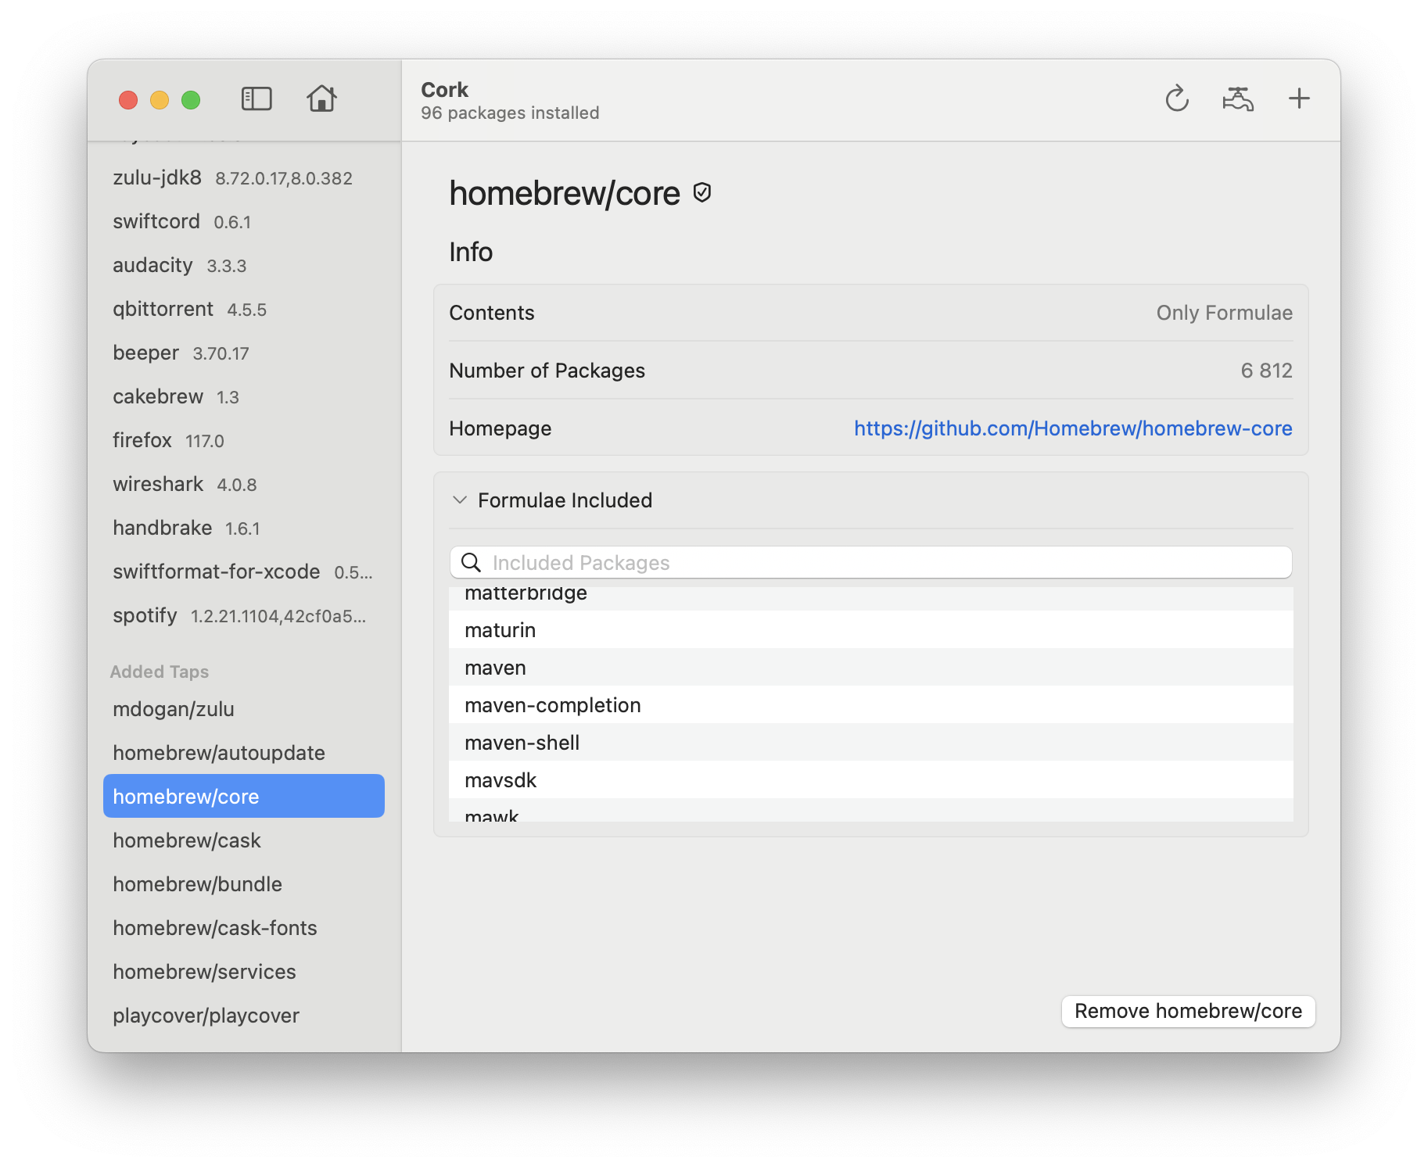
Task: Click the verified shield badge beside homebrew/core
Action: [701, 192]
